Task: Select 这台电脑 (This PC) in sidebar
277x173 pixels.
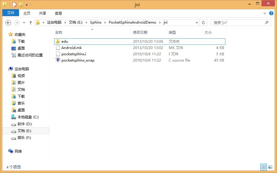Action: click(x=21, y=69)
